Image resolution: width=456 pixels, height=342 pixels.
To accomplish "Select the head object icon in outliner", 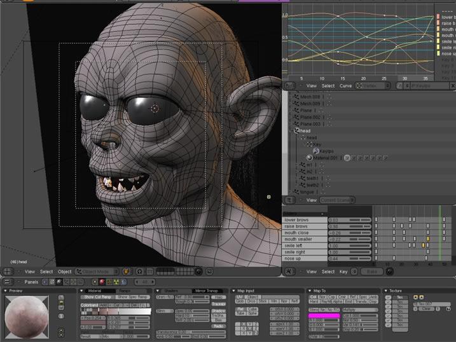I will [296, 131].
